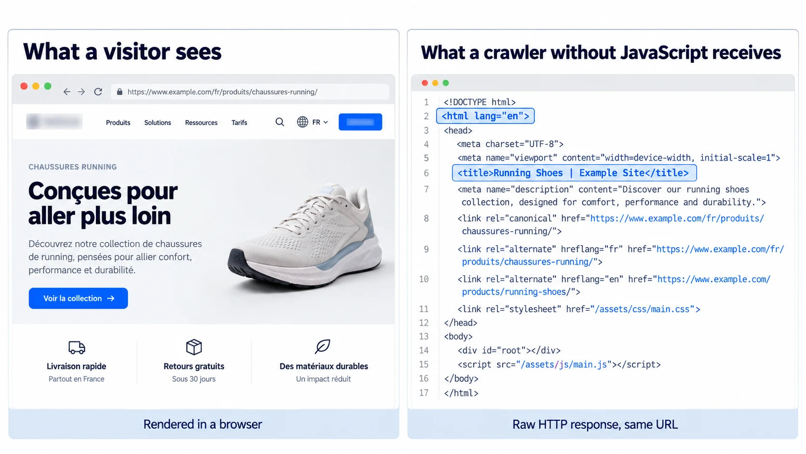Open site search with the magnifier icon
This screenshot has width=806, height=454.
[x=280, y=122]
